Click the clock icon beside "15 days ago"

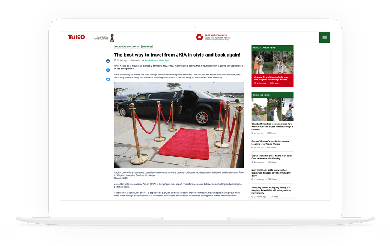116,60
